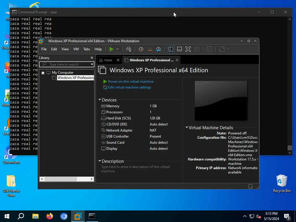
Task: Open the Help menu
Action: pos(98,49)
